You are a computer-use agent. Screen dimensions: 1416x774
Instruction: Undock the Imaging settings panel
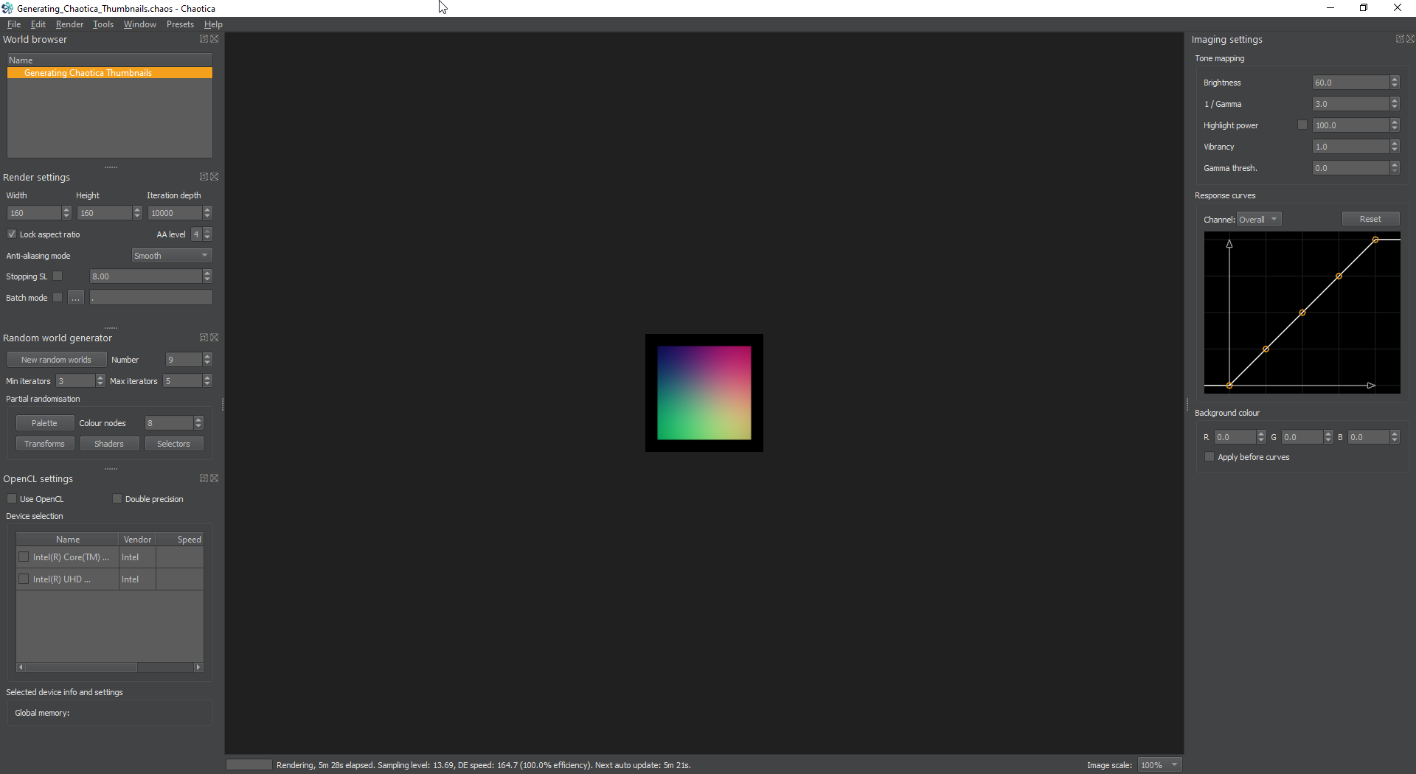click(x=1400, y=39)
